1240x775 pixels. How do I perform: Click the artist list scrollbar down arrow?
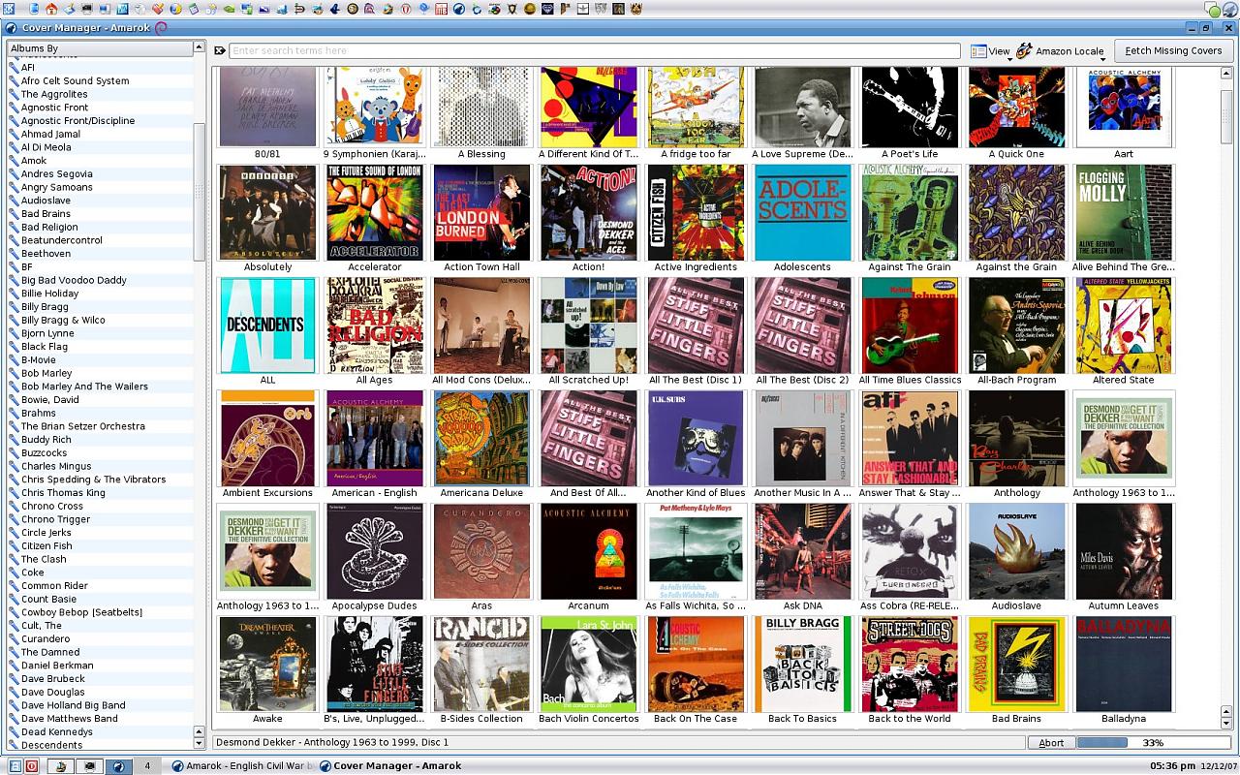pyautogui.click(x=200, y=744)
